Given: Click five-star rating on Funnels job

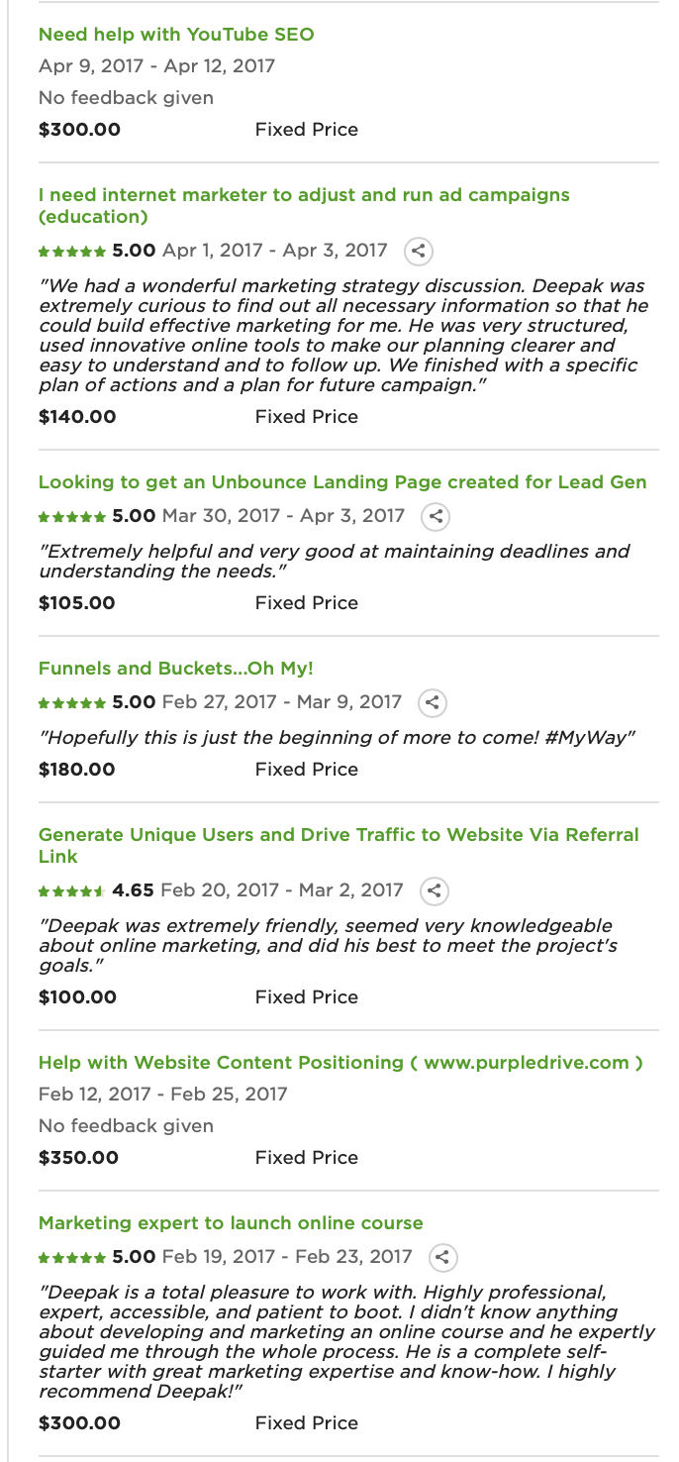Looking at the screenshot, I should [97, 702].
